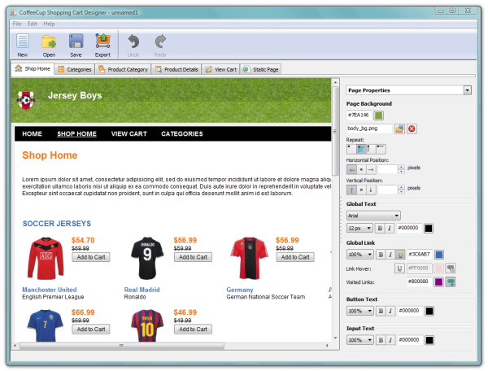
Task: Click the Link Hover color picker icon
Action: pyautogui.click(x=451, y=268)
